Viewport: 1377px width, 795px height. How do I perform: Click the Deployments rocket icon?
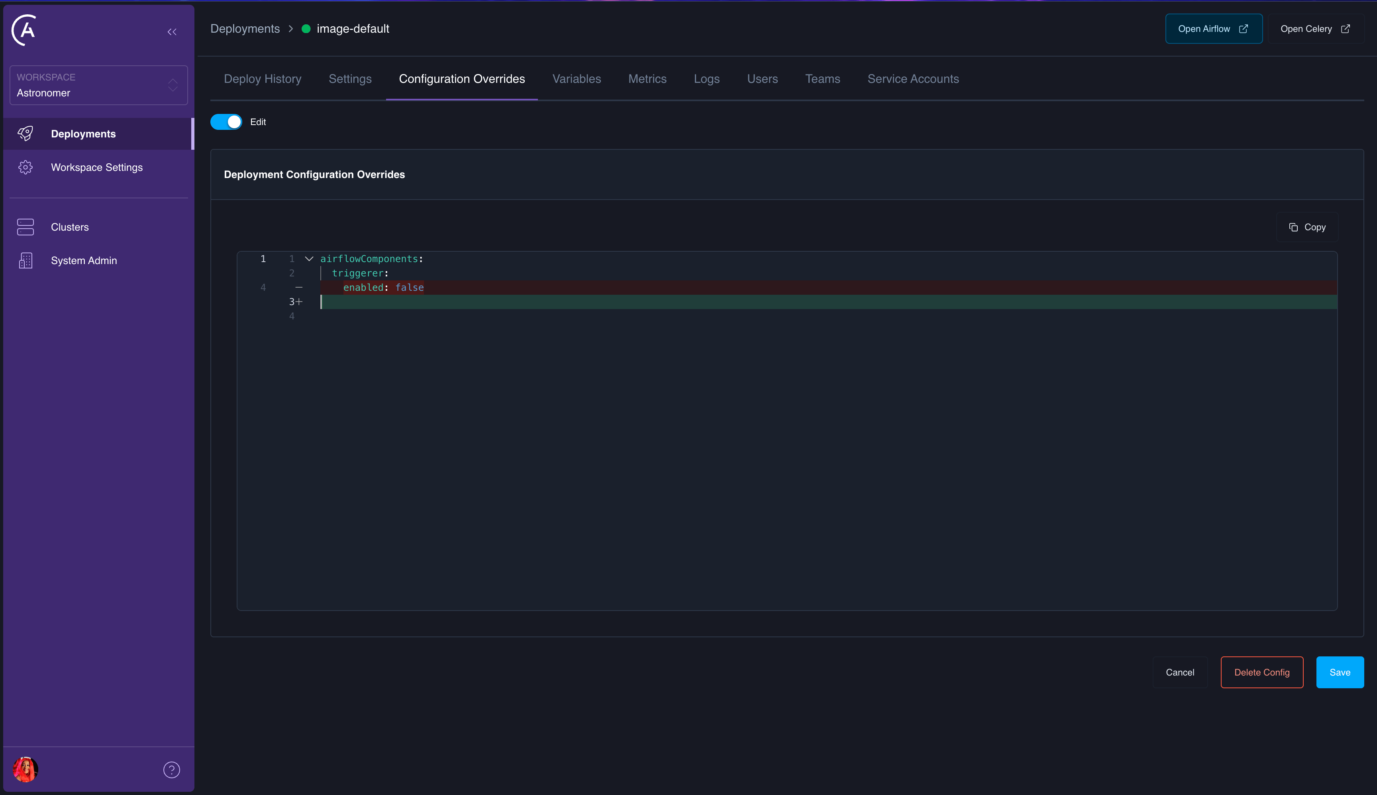25,134
